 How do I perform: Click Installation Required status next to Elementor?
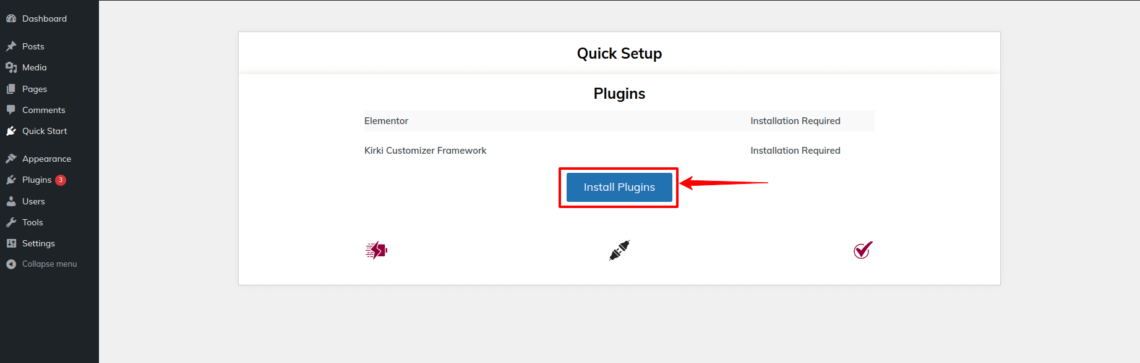pyautogui.click(x=795, y=121)
